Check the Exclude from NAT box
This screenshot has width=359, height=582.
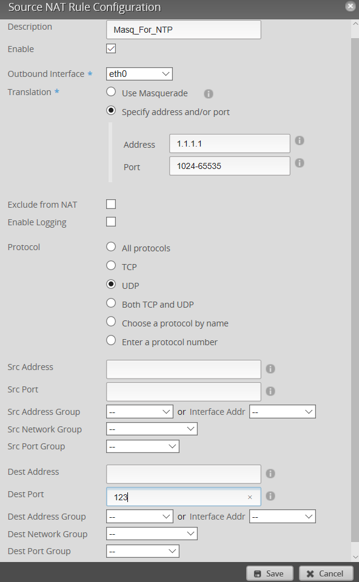111,204
